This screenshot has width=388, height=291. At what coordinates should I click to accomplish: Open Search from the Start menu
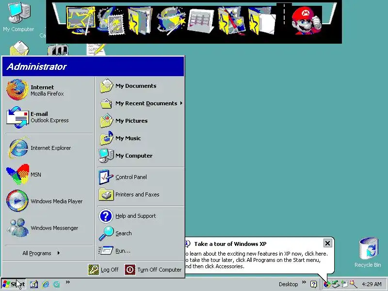(x=141, y=233)
